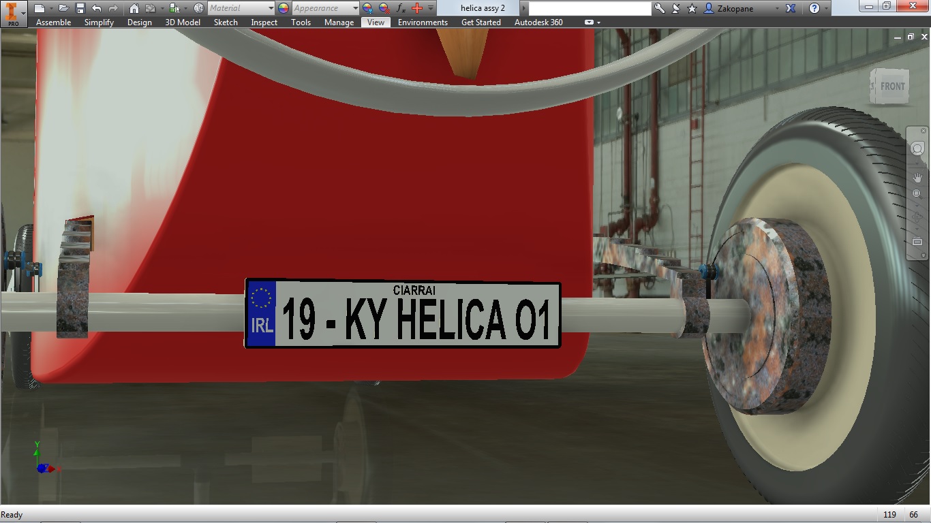
Task: Open navigation bar customize menu arrow
Action: tap(924, 255)
